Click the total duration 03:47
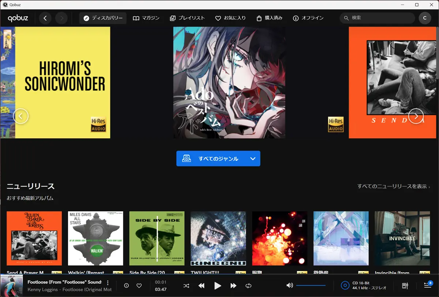The height and width of the screenshot is (297, 439). 161,290
